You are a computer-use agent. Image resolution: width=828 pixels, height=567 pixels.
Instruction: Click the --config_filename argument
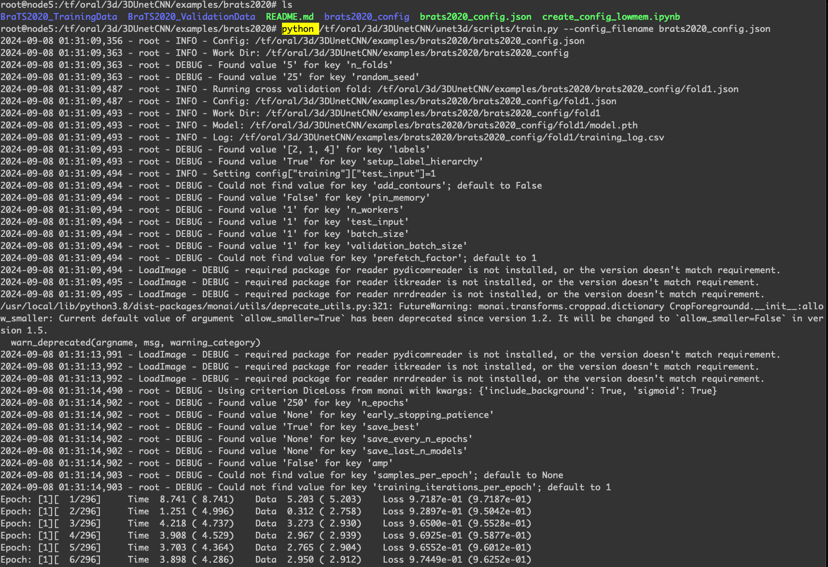[608, 29]
